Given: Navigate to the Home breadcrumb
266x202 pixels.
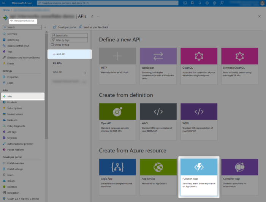Looking at the screenshot, I should pyautogui.click(x=6, y=10).
